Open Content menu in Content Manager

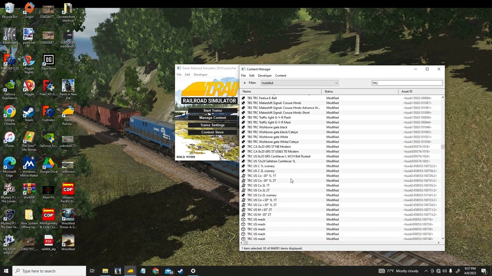click(x=281, y=76)
